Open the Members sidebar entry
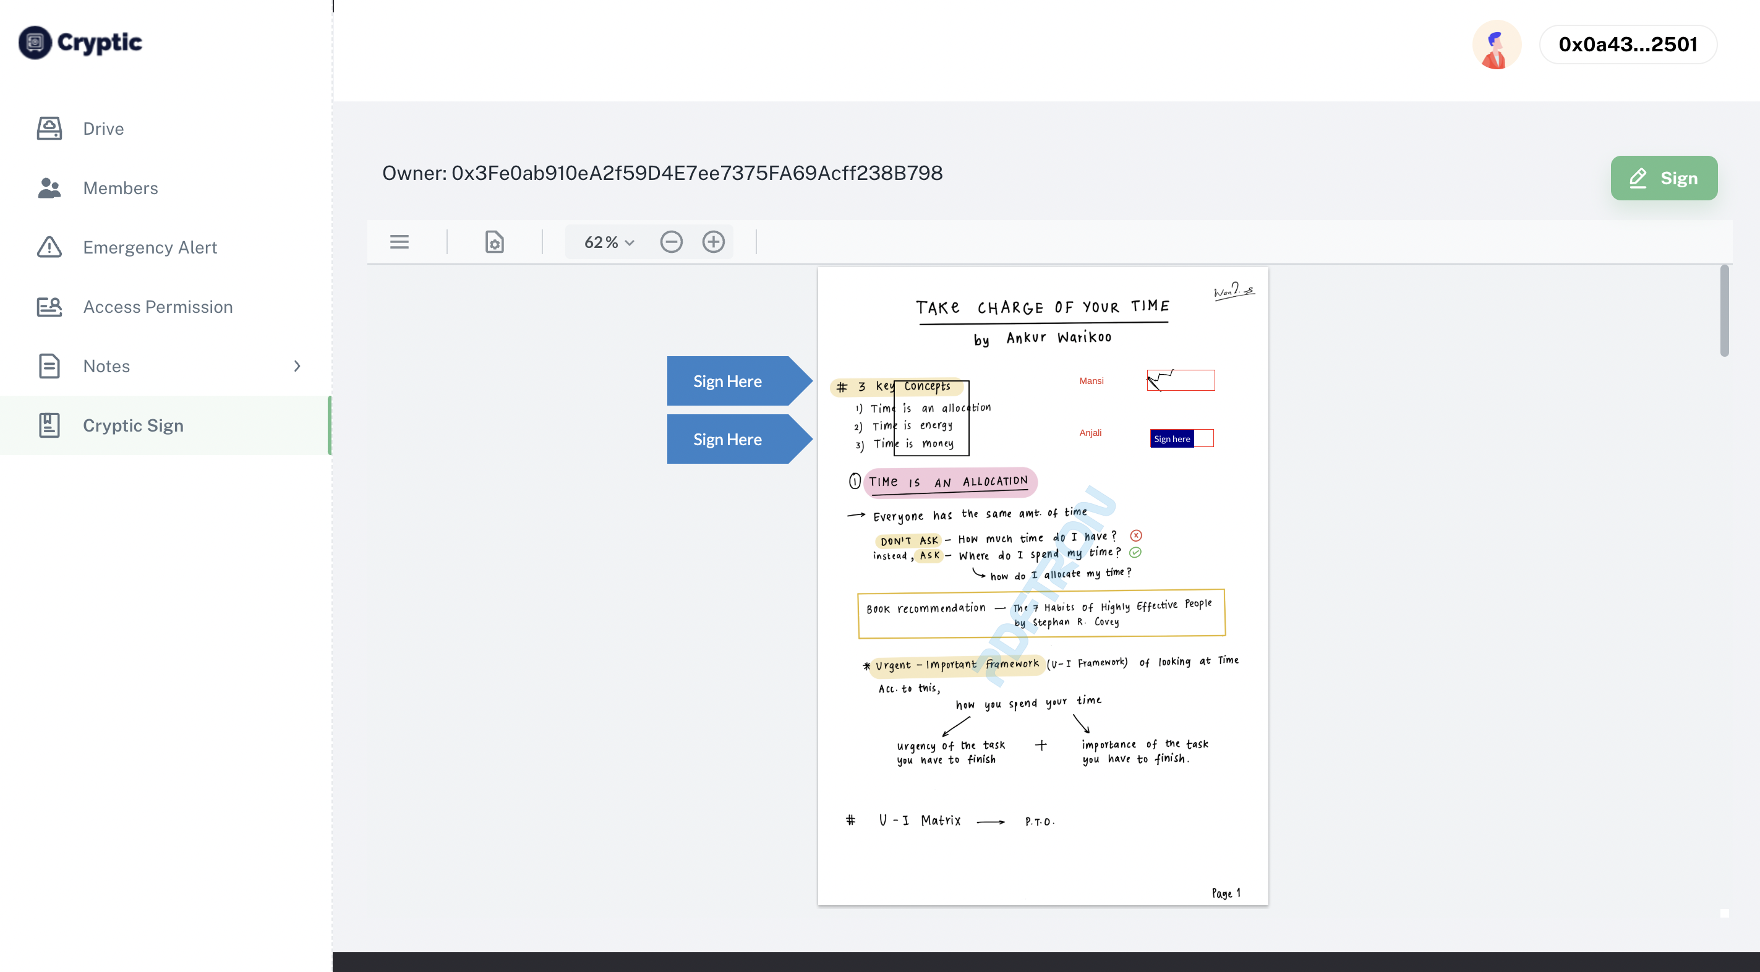 tap(120, 188)
